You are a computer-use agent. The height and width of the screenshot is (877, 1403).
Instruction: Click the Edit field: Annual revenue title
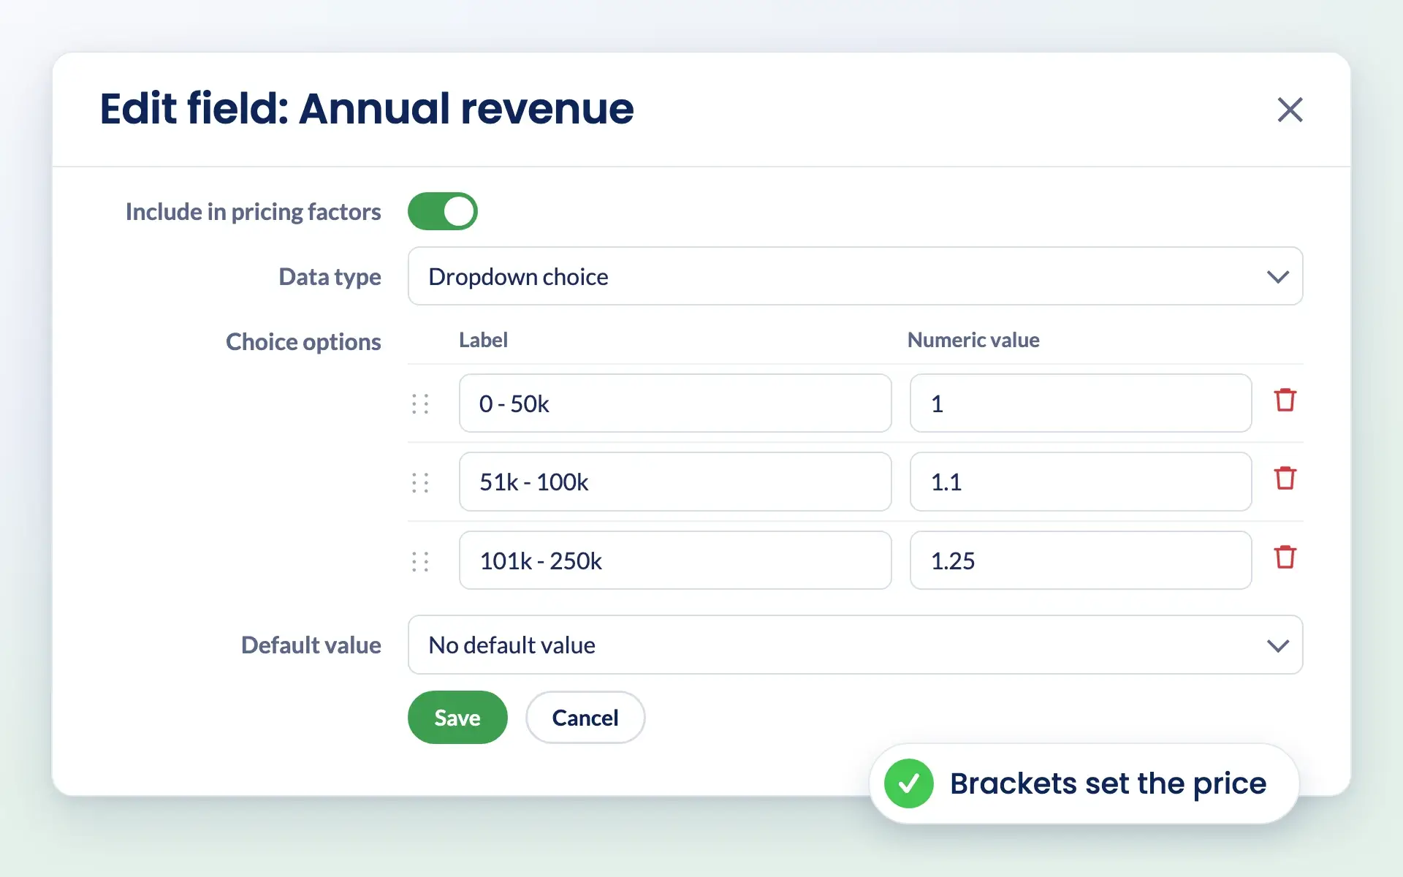(367, 109)
